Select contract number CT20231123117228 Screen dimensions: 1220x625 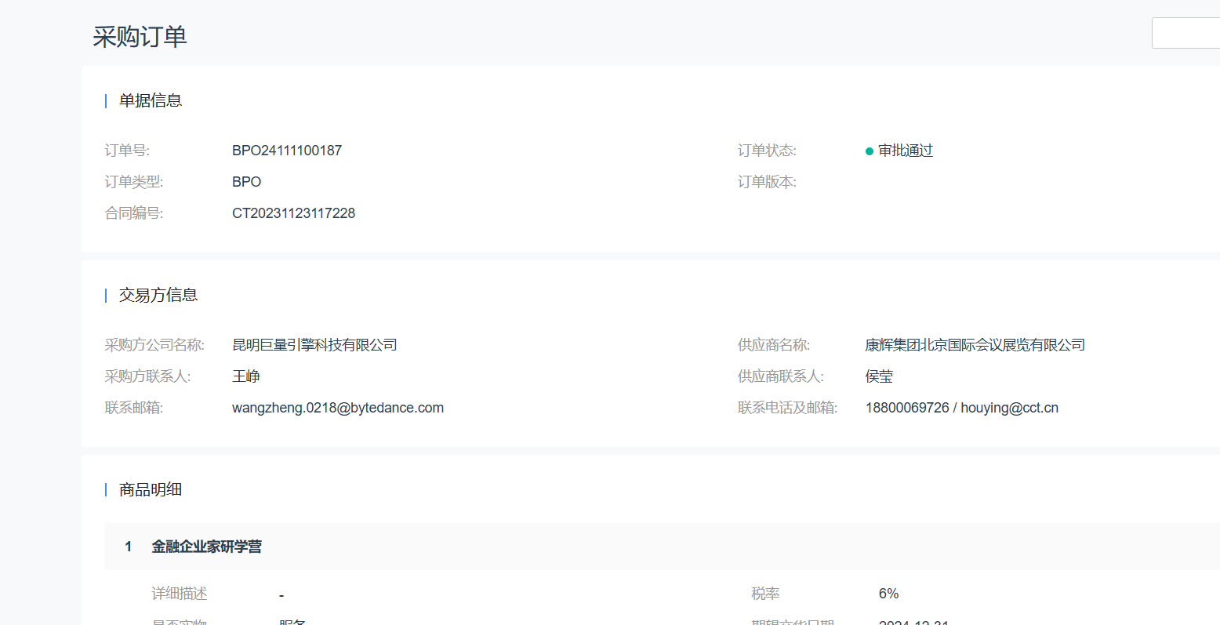pyautogui.click(x=293, y=213)
